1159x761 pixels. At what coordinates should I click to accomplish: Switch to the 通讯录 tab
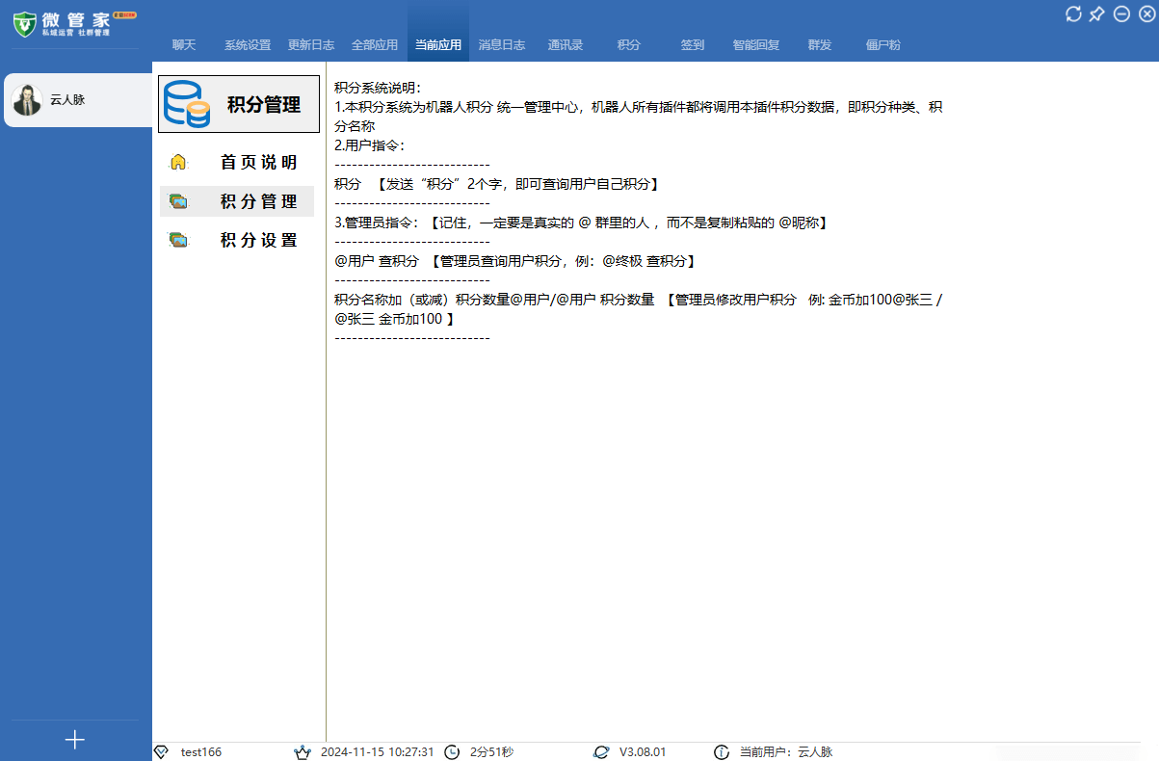coord(565,44)
